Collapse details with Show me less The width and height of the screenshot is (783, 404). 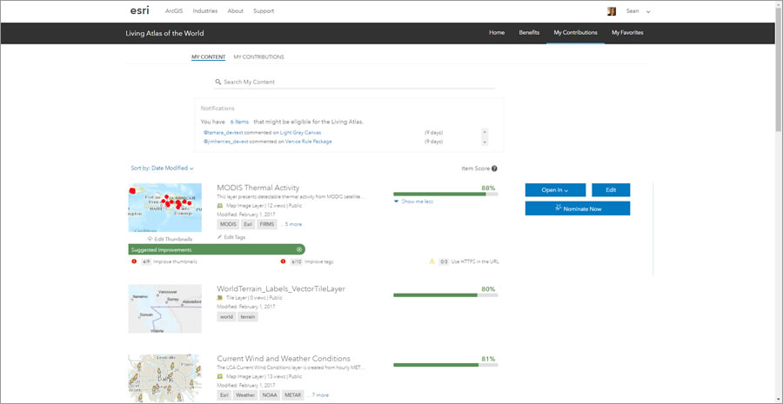click(413, 202)
